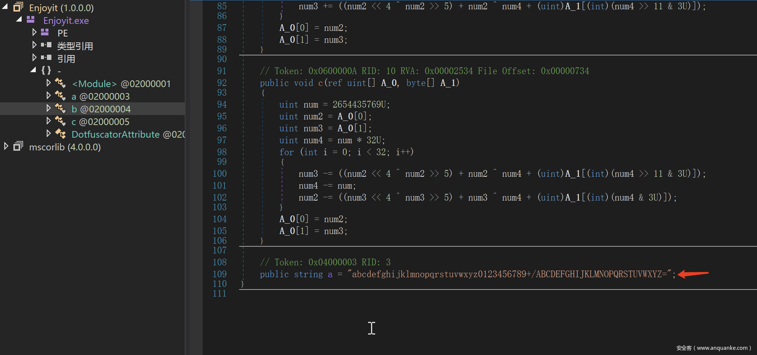This screenshot has width=757, height=355.
Task: Expand the mscorlib (4.0.0.0) node
Action: pos(6,146)
